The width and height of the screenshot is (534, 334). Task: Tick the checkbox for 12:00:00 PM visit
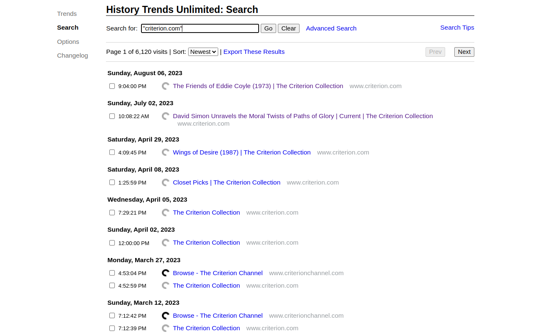pos(112,243)
